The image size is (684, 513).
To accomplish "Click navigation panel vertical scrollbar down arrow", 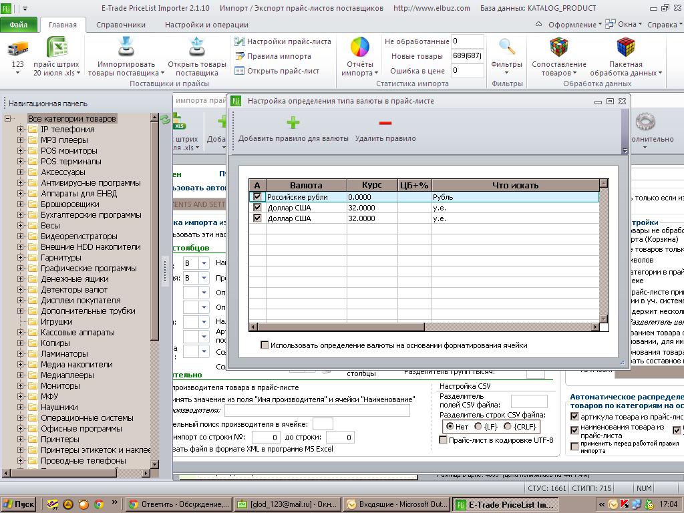I will [154, 464].
